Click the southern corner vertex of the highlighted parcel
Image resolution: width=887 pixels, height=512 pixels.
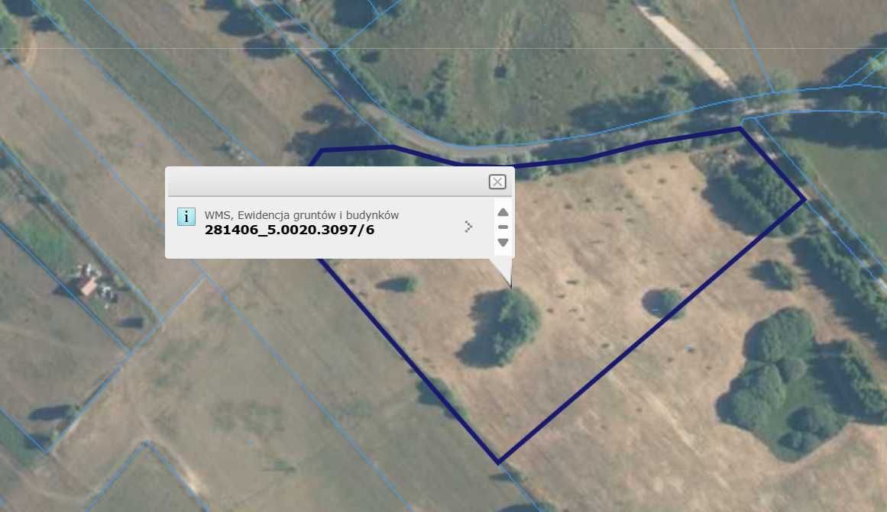[498, 462]
